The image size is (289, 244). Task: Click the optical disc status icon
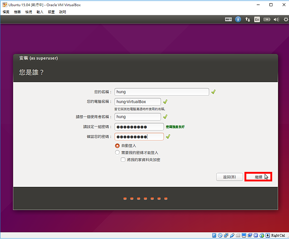(x=220, y=235)
